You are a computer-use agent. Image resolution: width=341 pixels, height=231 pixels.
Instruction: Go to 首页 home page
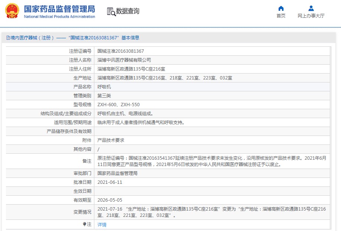[x=281, y=16]
